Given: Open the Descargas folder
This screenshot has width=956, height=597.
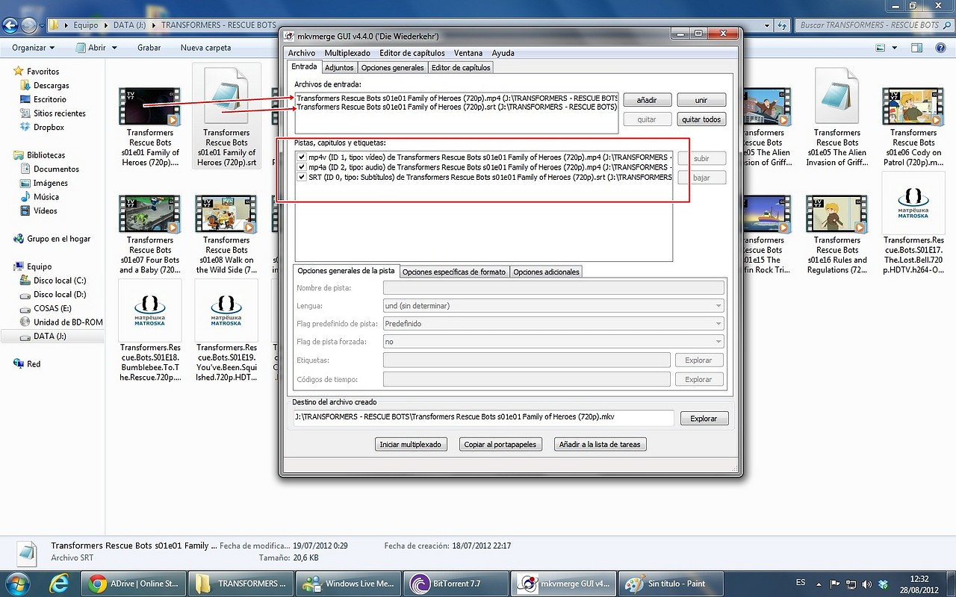Looking at the screenshot, I should pyautogui.click(x=51, y=86).
